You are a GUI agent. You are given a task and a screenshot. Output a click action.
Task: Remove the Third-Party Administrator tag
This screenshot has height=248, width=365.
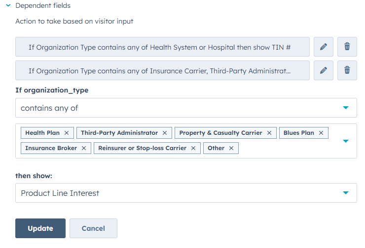(x=165, y=133)
